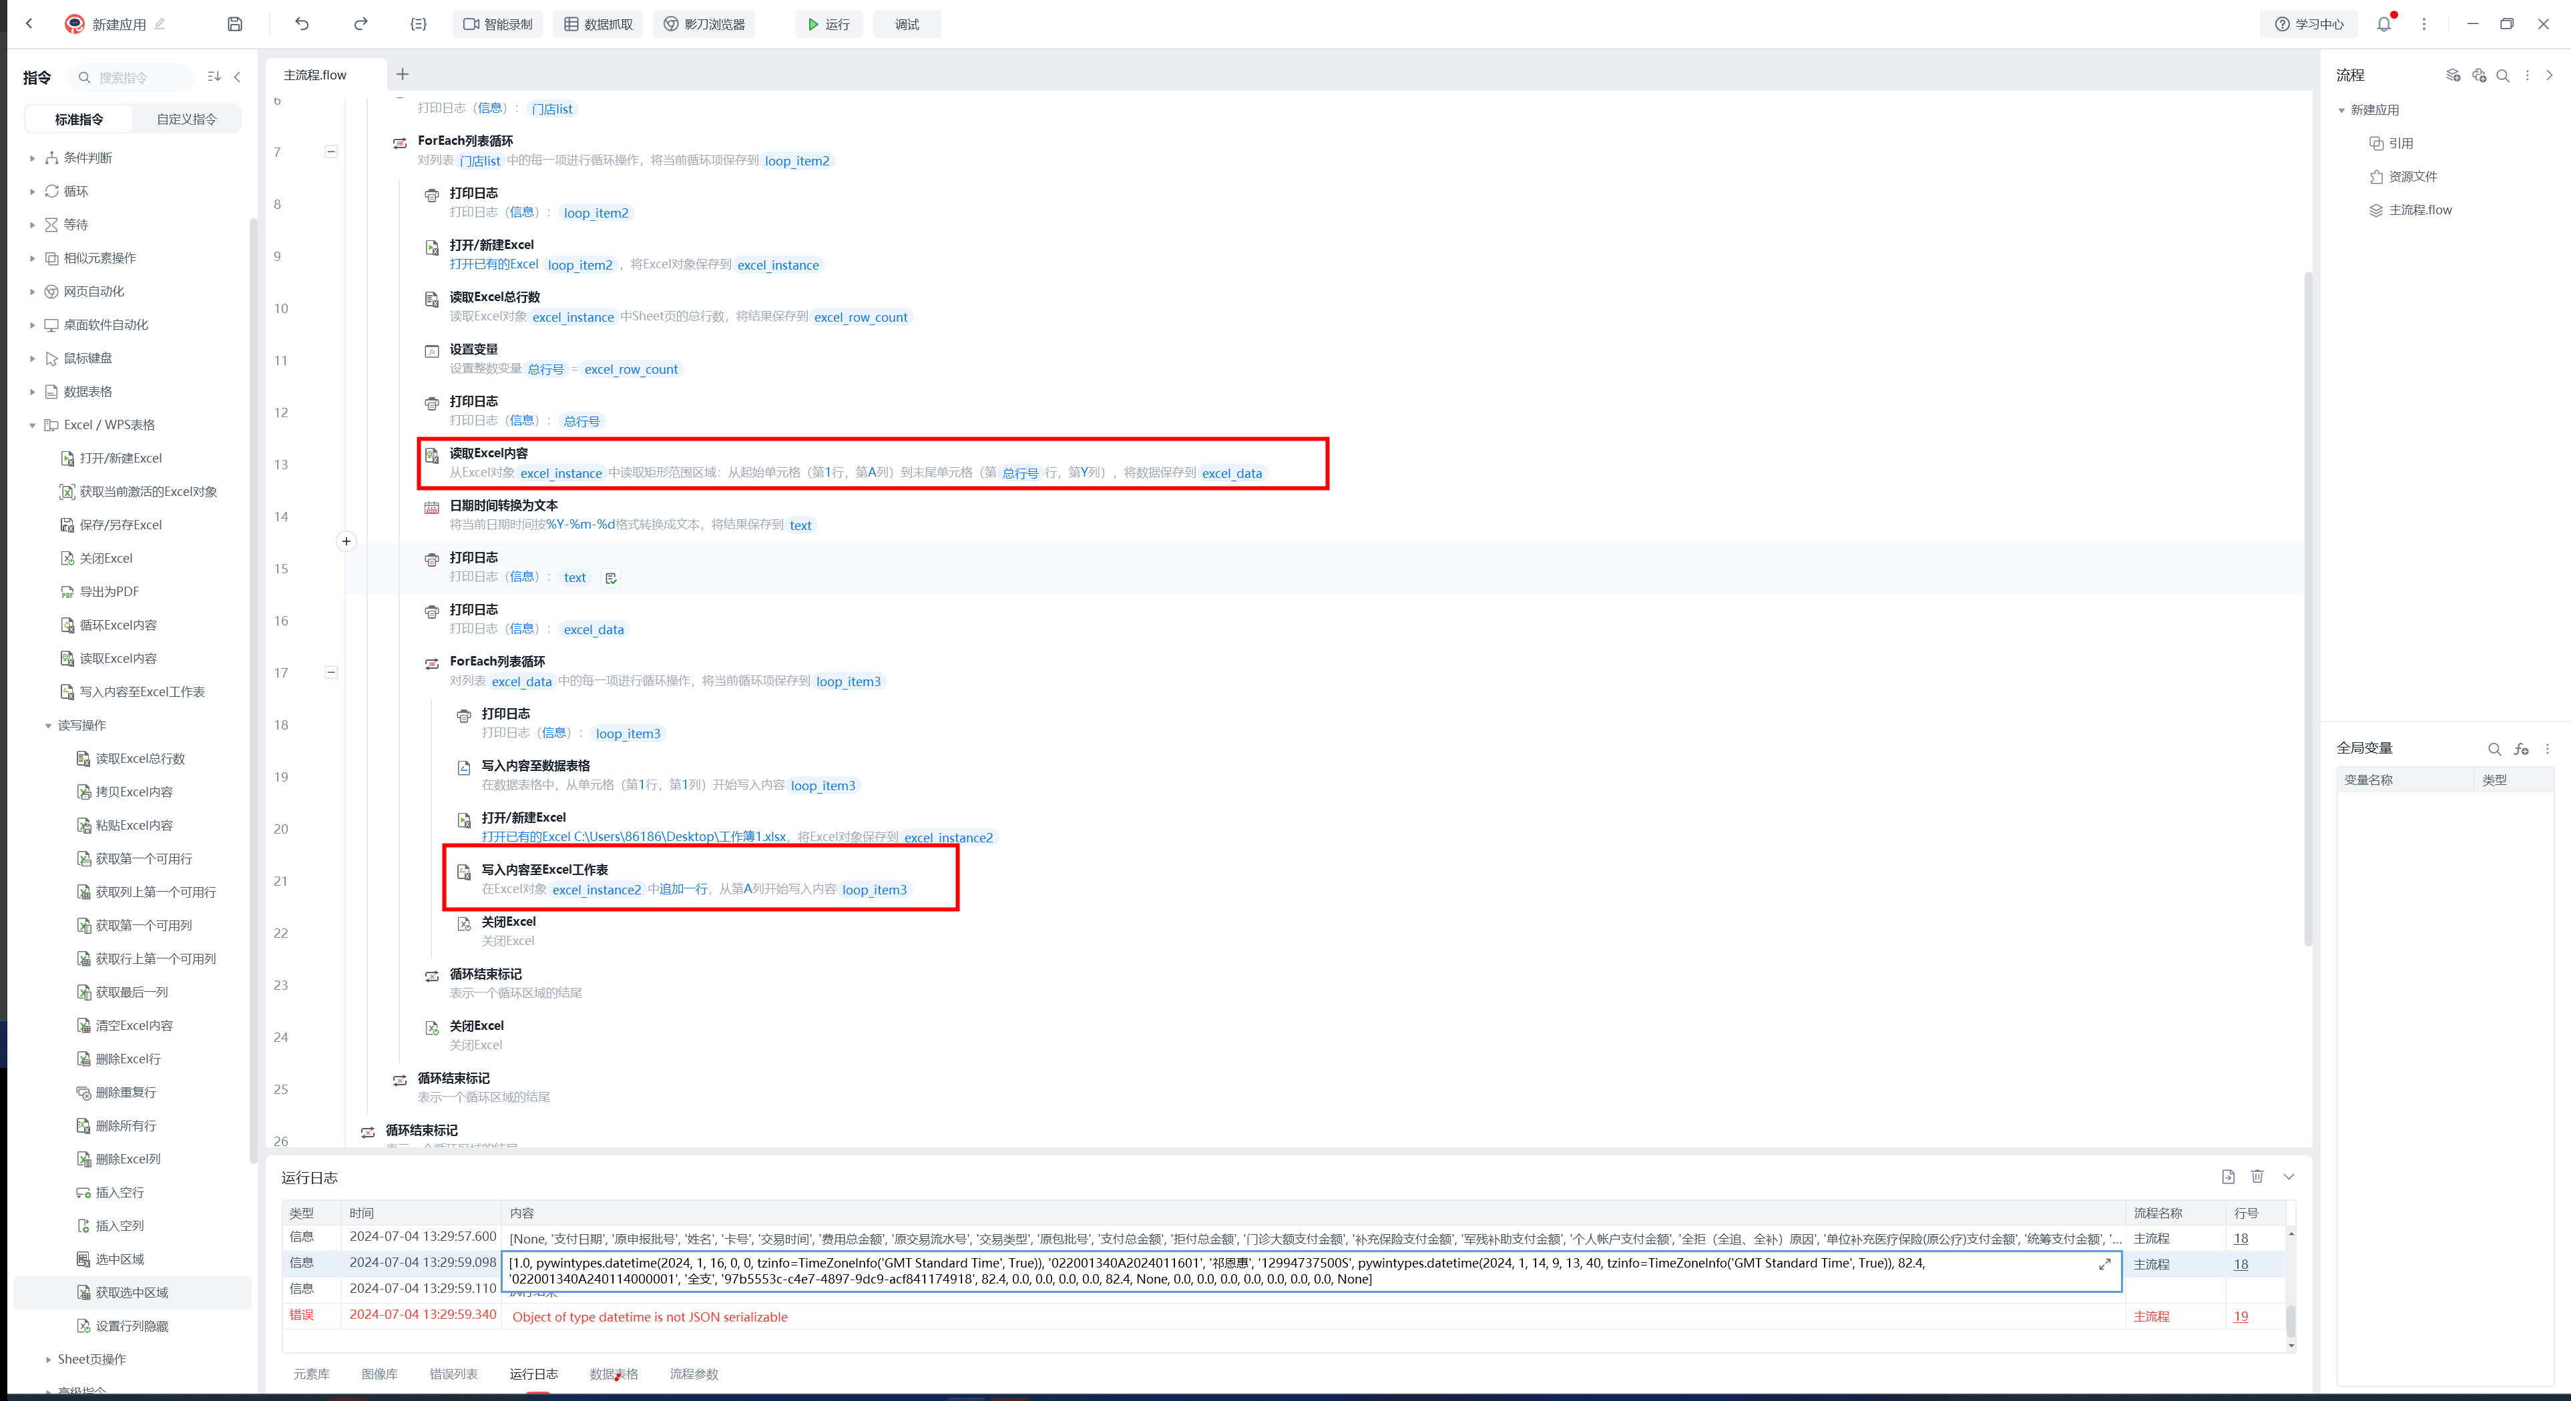Select 标准指令 toggle option
This screenshot has width=2571, height=1401.
[x=79, y=119]
